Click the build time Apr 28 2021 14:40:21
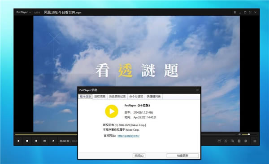This screenshot has width=269, height=164. [145, 117]
